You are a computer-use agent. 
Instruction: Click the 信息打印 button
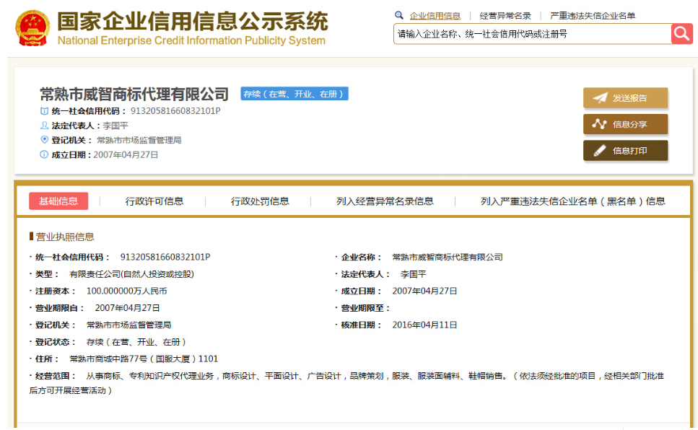point(625,151)
